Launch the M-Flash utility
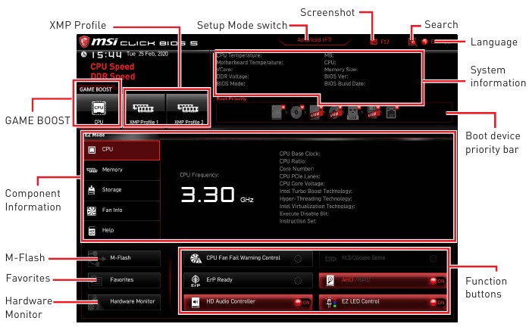This screenshot has width=529, height=327. (124, 258)
